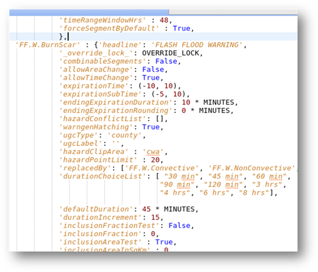The height and width of the screenshot is (272, 318).
Task: Click the (-5, 10) tuple value
Action: (168, 94)
